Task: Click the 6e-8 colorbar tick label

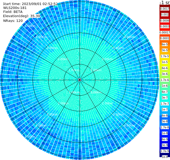Action: [165, 115]
